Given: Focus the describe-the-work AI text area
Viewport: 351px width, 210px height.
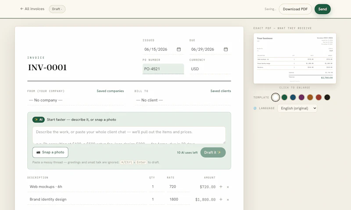Looking at the screenshot, I should (129, 135).
